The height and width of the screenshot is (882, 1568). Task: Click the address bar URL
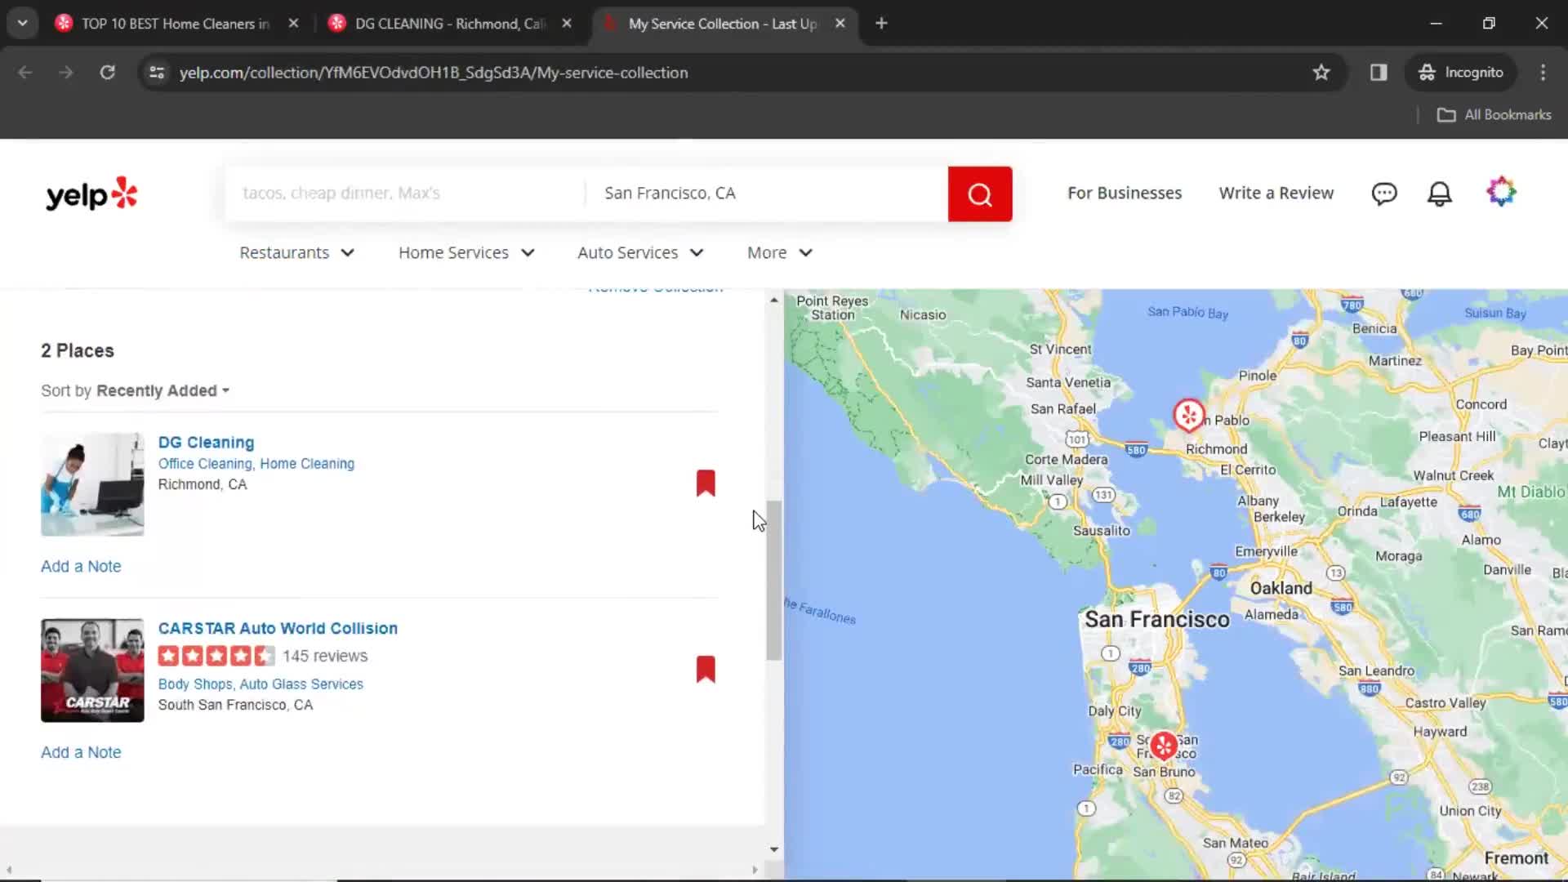point(434,73)
